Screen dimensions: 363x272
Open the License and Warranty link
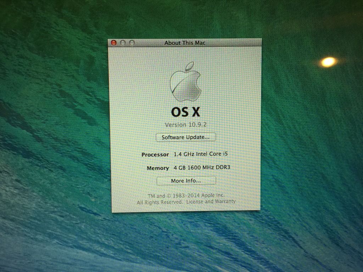coord(211,202)
